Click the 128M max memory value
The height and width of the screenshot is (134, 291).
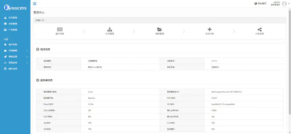(x=214, y=110)
